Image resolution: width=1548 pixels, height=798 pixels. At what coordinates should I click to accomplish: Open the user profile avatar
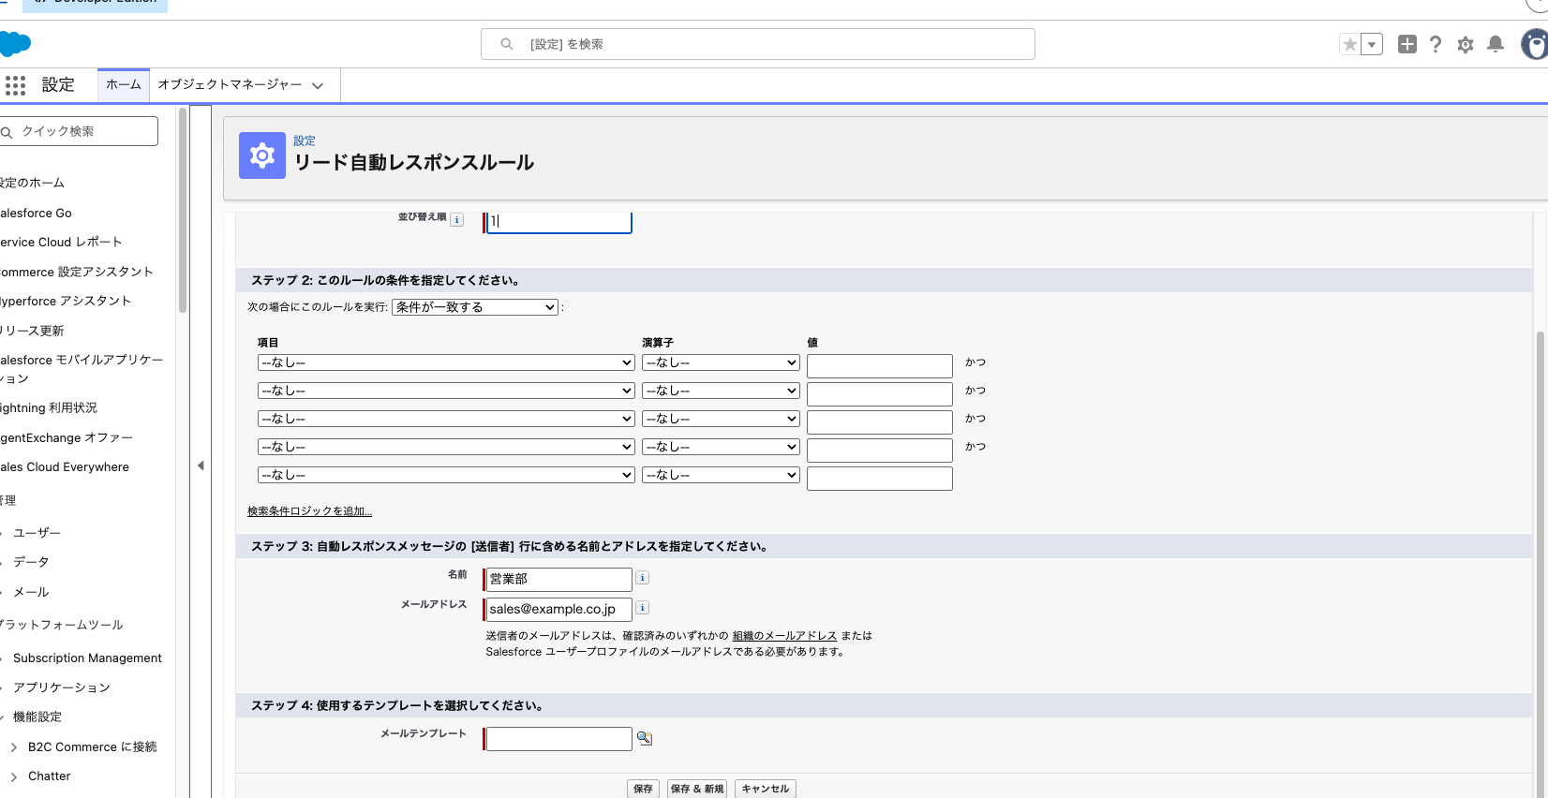(x=1535, y=44)
